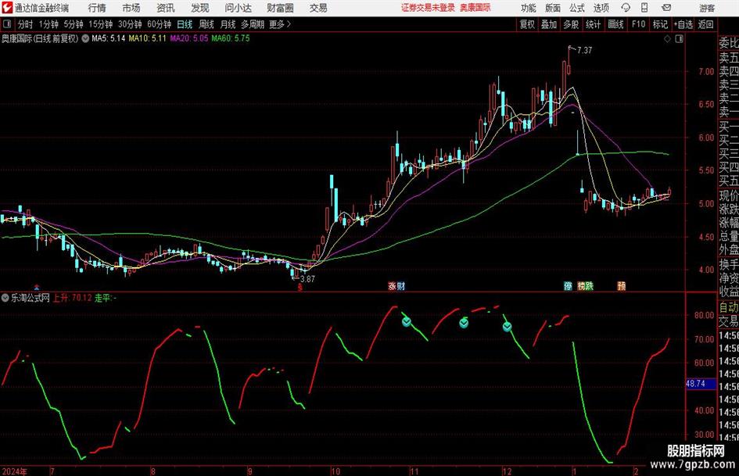Open the 交易 menu
This screenshot has width=739, height=476.
(318, 8)
